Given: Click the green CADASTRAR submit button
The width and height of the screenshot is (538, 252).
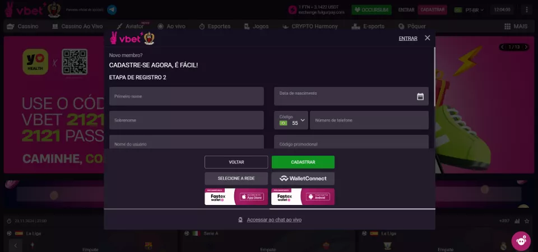Looking at the screenshot, I should 303,162.
